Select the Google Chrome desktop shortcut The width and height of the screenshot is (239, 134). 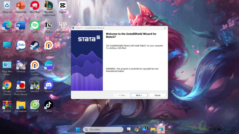point(7,88)
